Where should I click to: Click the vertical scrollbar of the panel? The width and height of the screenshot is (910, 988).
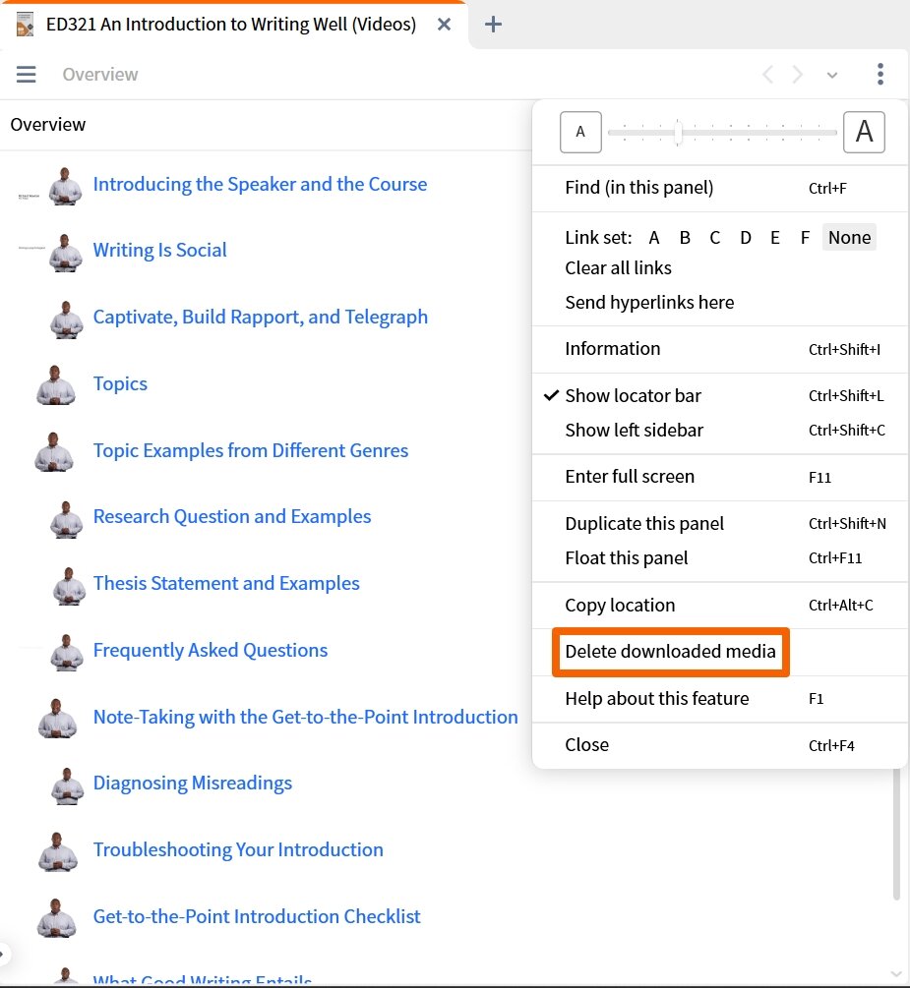(x=896, y=835)
